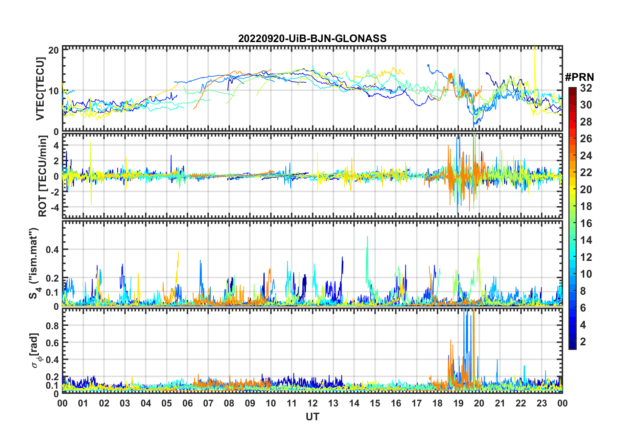
Task: Select the 0.4 tick on the S4 axis
Action: [x=53, y=249]
